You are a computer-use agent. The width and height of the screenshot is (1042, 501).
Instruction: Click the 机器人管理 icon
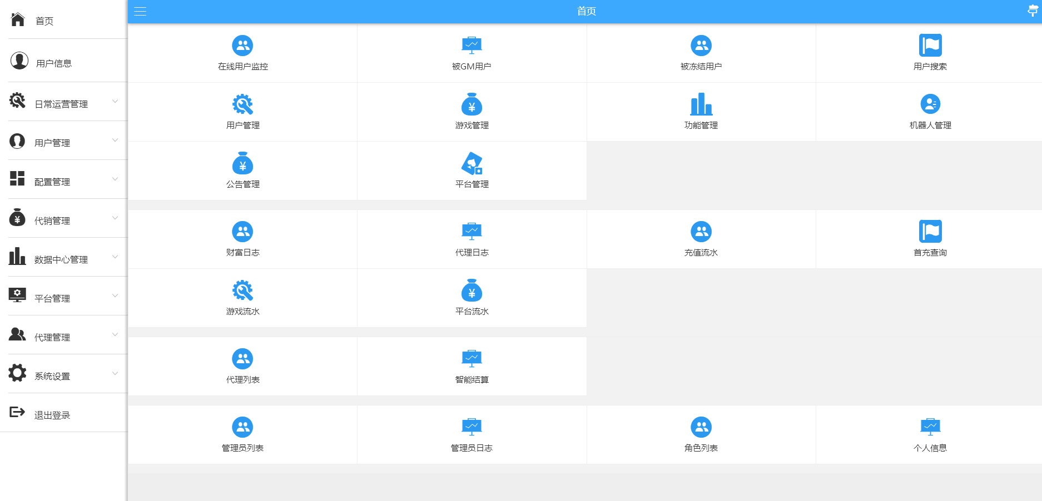click(x=930, y=104)
